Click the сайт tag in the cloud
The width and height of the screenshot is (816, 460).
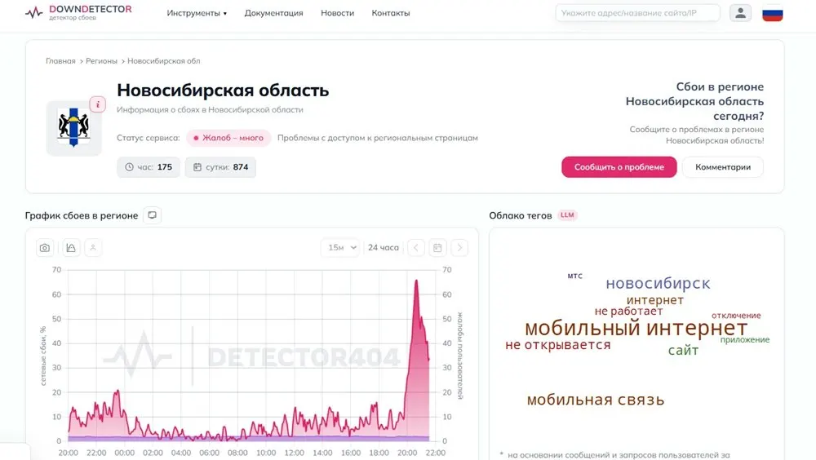(683, 350)
